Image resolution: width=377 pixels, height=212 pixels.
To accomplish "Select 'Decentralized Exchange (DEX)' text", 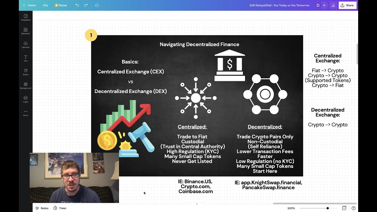I will 131,91.
